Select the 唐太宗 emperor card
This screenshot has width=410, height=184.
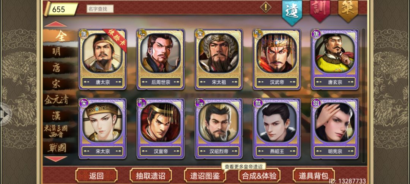point(102,59)
